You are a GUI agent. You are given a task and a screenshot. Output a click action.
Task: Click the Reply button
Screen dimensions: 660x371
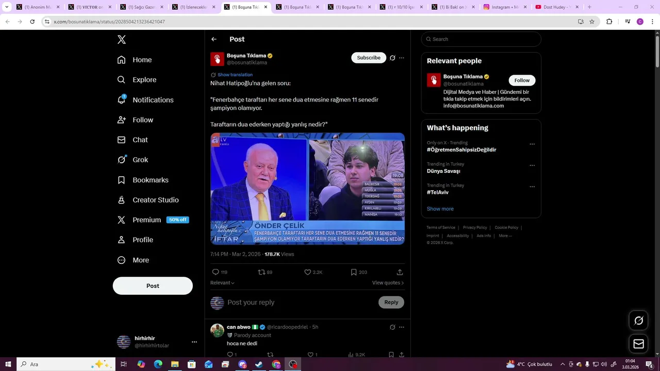tap(391, 302)
